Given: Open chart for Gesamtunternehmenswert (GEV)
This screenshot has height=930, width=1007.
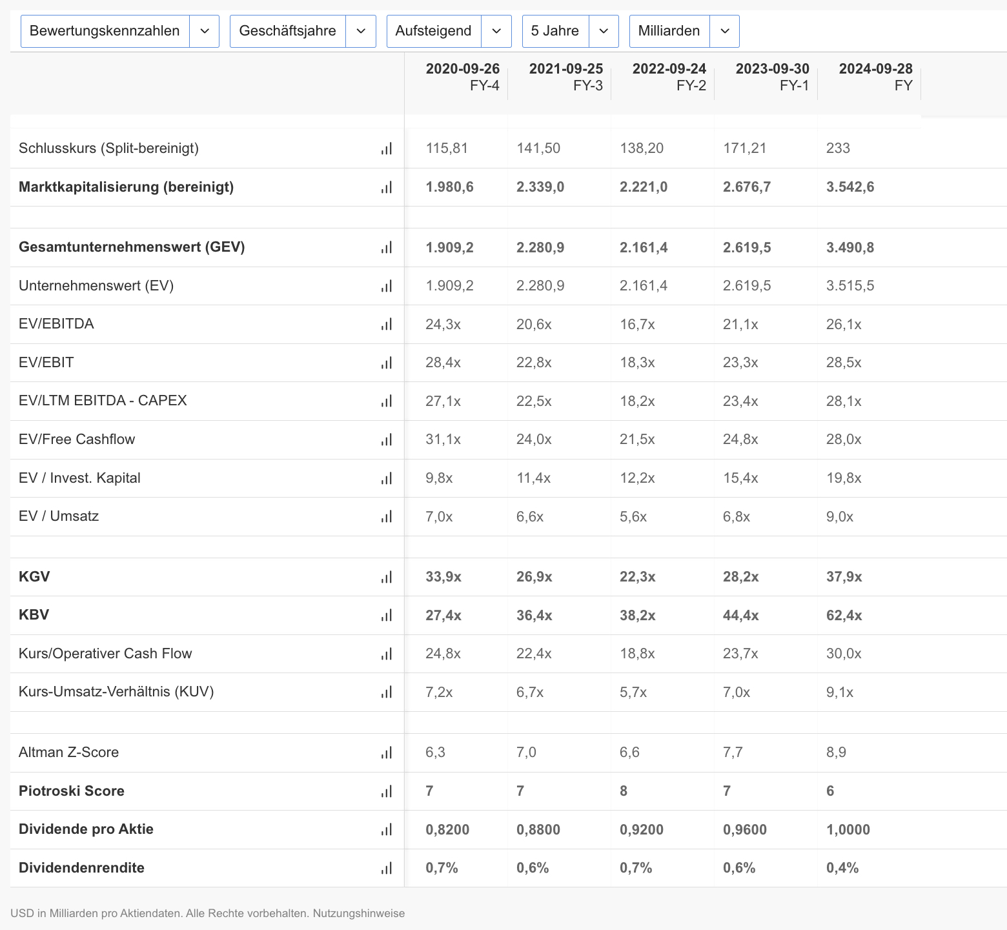Looking at the screenshot, I should [x=386, y=247].
